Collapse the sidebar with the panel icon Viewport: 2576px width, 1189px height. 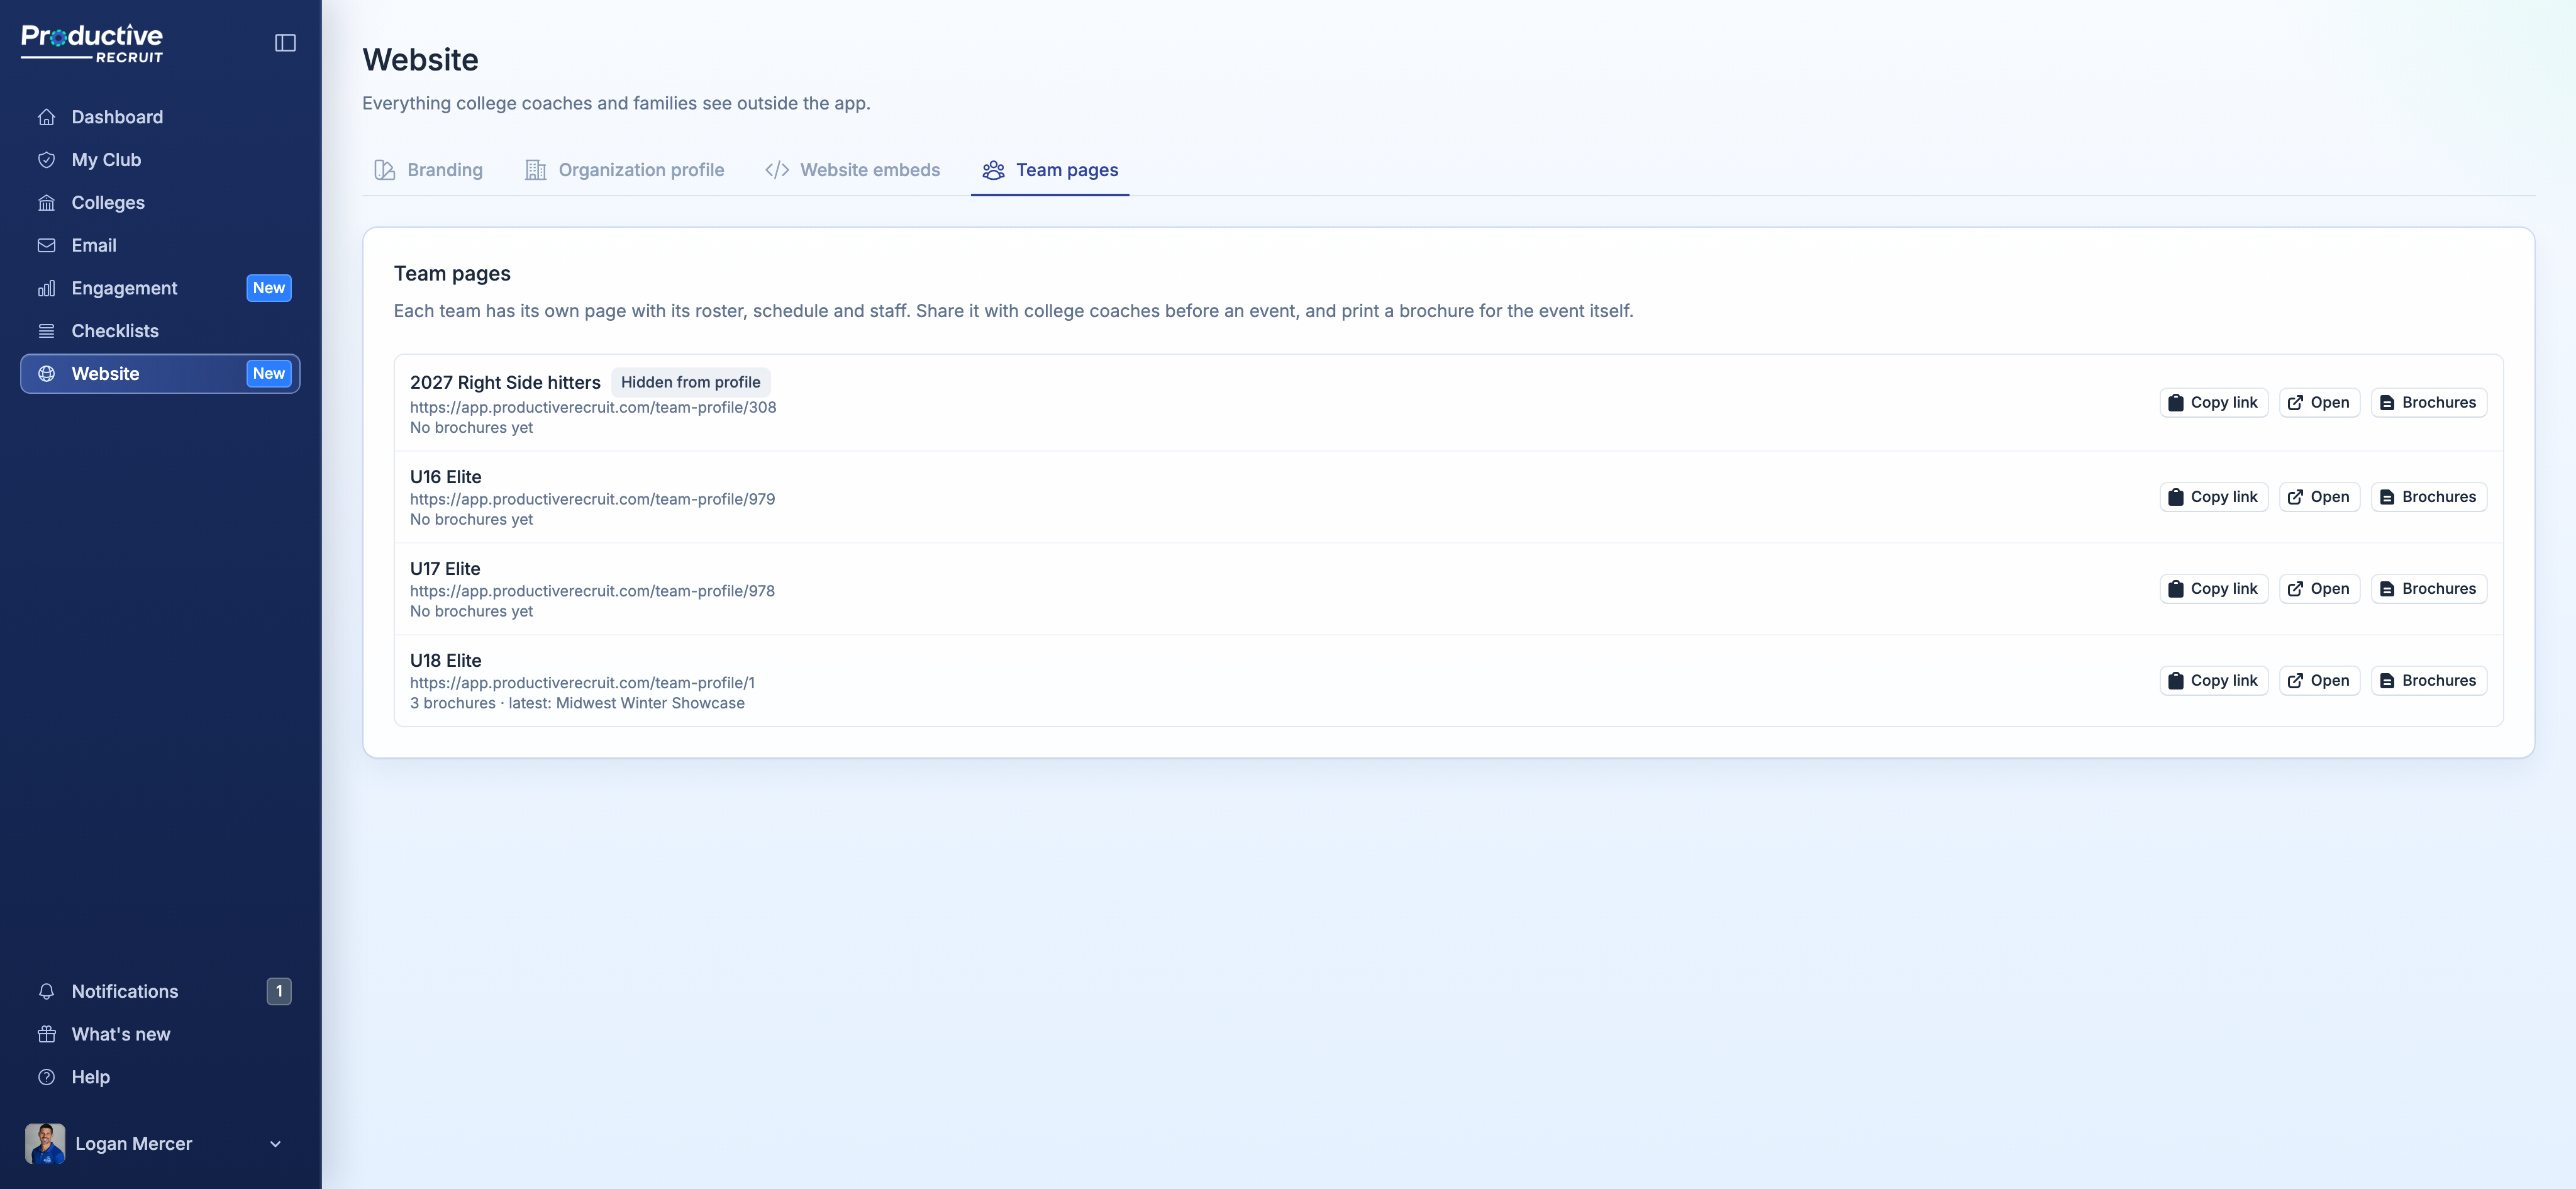click(285, 42)
